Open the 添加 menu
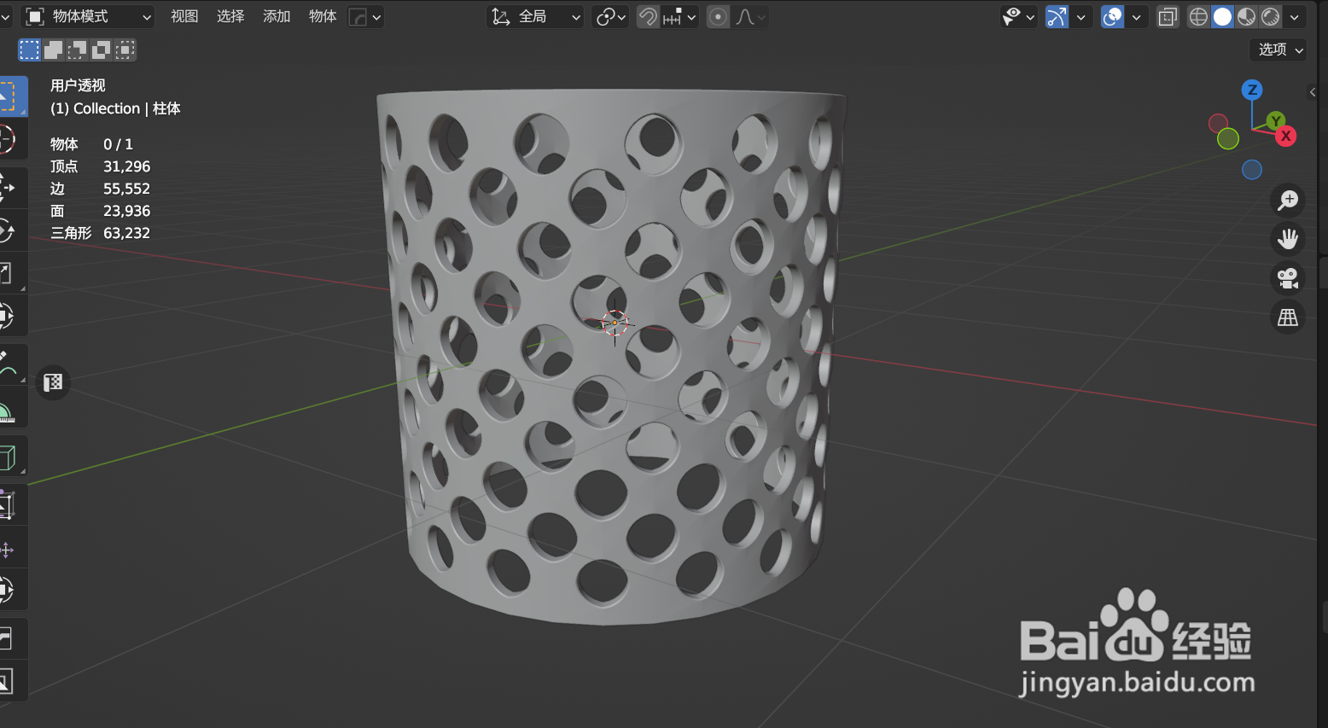1328x728 pixels. [277, 17]
